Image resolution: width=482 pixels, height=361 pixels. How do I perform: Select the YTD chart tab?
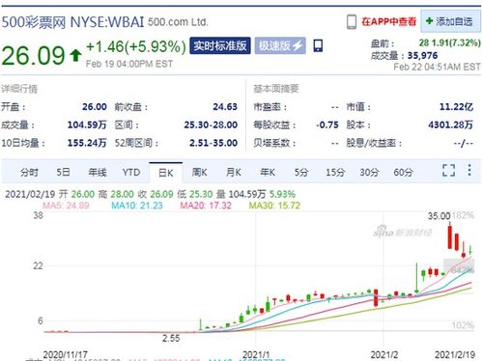(131, 173)
